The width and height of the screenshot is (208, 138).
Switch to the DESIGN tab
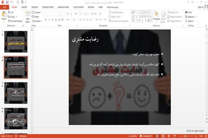click(x=35, y=7)
